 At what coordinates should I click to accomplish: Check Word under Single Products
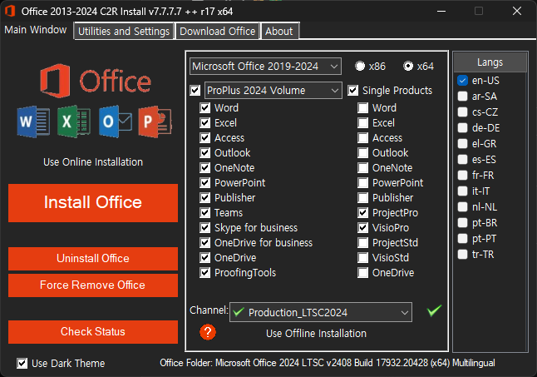pos(362,108)
